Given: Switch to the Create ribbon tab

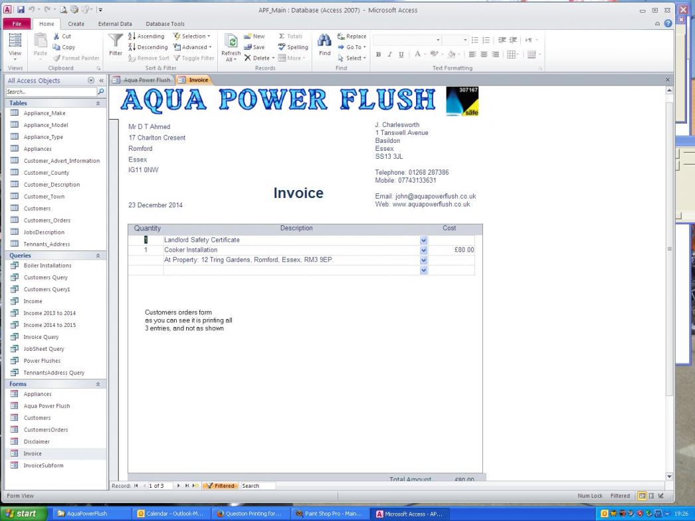Looking at the screenshot, I should [76, 24].
